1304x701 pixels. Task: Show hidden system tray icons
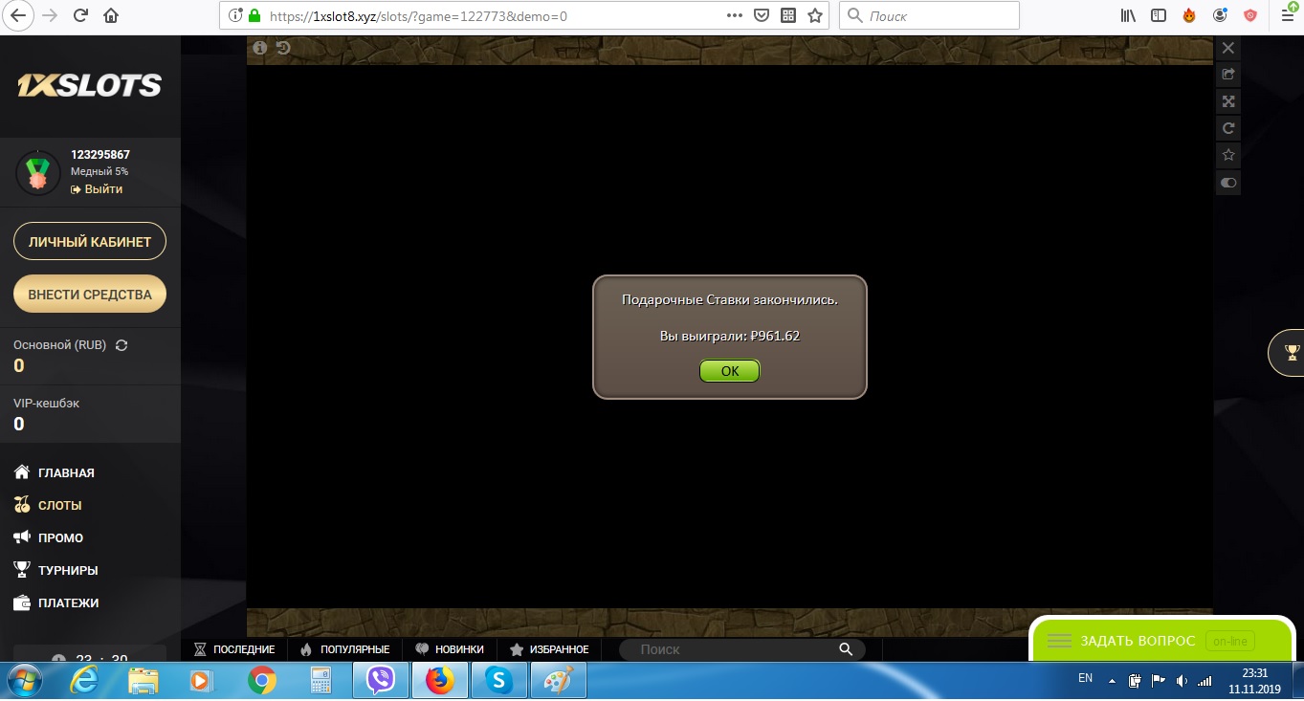tap(1112, 681)
